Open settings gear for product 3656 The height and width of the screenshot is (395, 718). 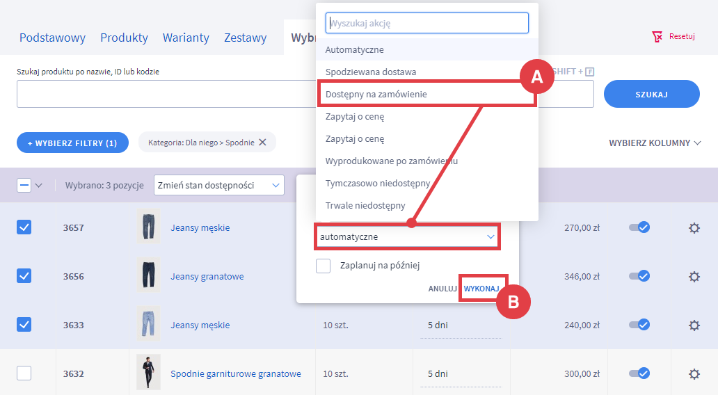[694, 277]
